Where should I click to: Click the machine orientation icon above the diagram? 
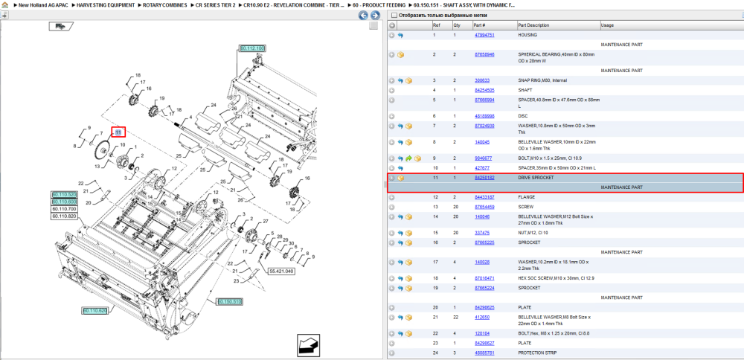click(x=61, y=26)
